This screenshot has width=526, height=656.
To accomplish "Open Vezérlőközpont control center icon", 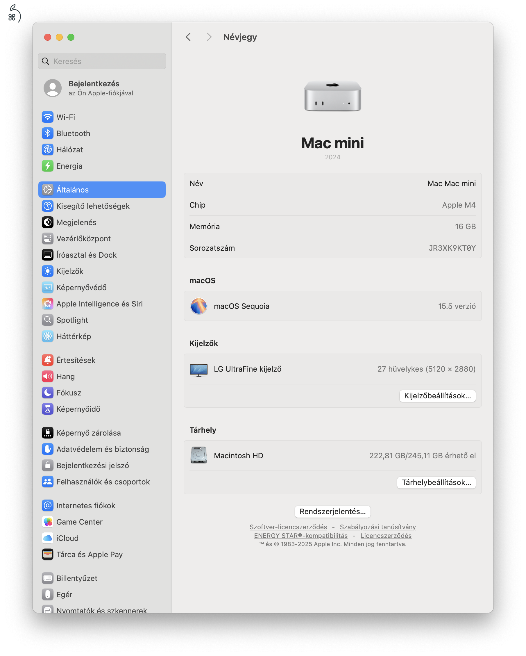I will coord(47,238).
